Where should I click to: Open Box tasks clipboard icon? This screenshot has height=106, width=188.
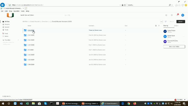pos(172,15)
